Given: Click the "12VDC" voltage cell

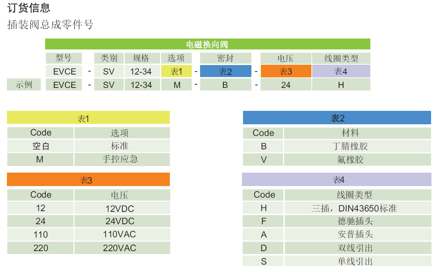Looking at the screenshot, I should [122, 208].
